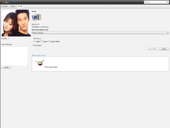The height and width of the screenshot is (128, 170).
Task: Click the 'click to get lucky!' text
Action: pos(51,67)
